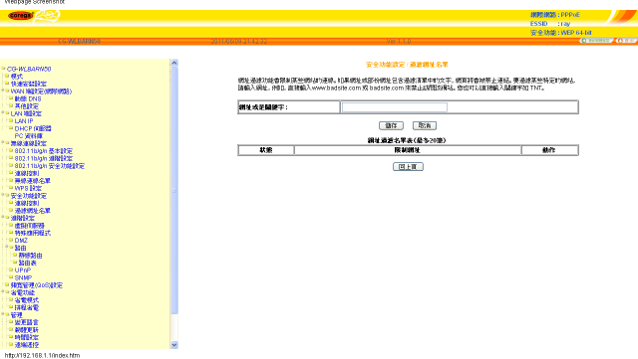Open the CG-WLBARN50 root tree node
638x359 pixels.
pos(29,69)
